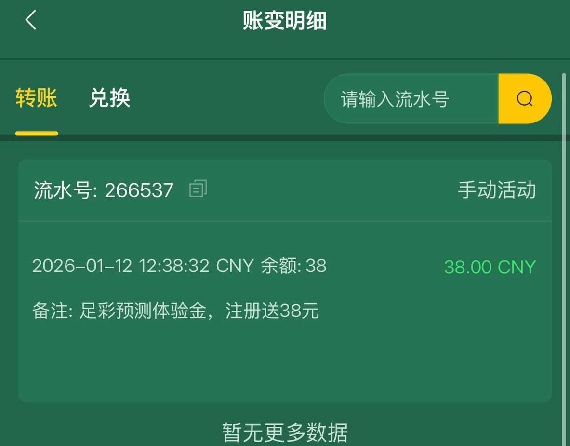Click the yellow search magnifier button
This screenshot has height=446, width=570.
tap(525, 98)
